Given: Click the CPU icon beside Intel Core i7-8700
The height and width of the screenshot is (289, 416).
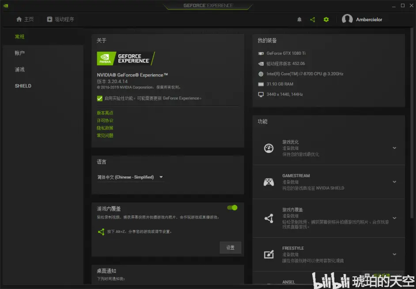Looking at the screenshot, I should click(261, 74).
